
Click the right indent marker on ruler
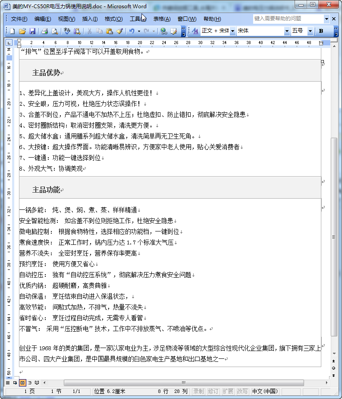click(x=321, y=43)
